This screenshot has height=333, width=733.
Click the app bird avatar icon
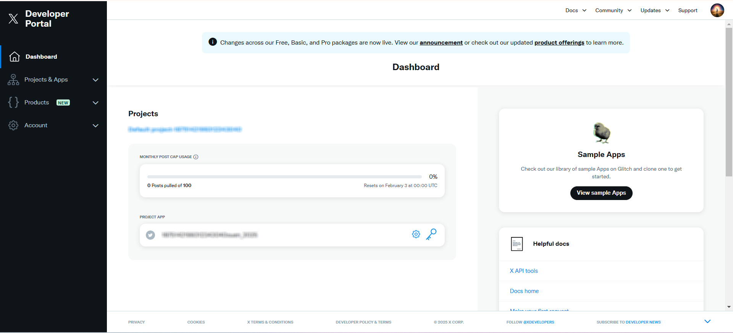150,235
